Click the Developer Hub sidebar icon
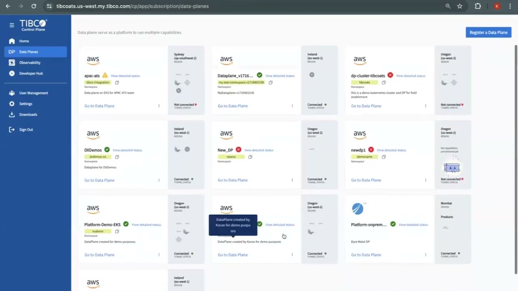This screenshot has width=518, height=291. point(12,73)
